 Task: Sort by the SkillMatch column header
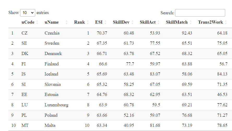(177, 22)
